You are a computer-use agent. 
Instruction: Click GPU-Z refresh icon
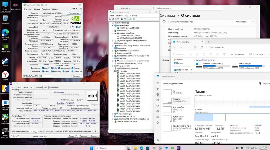click(77, 9)
